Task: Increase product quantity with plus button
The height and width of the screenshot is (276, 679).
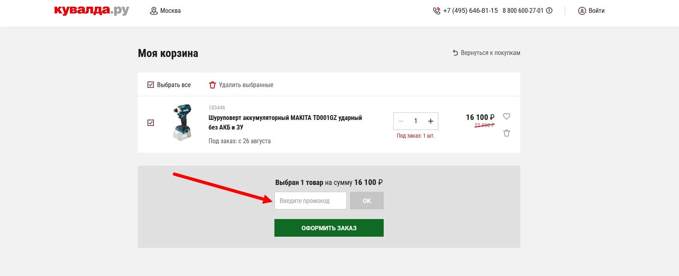Action: tap(431, 121)
